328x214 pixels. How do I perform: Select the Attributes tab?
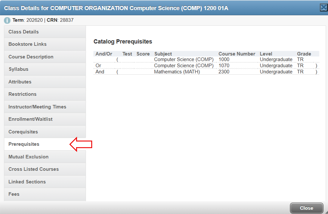[x=20, y=82]
